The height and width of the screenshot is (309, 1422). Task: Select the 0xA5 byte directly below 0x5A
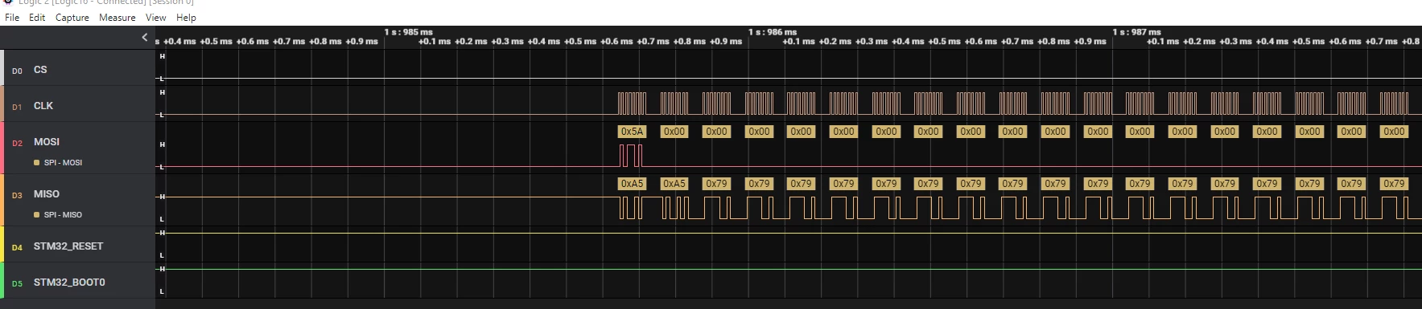click(x=632, y=184)
